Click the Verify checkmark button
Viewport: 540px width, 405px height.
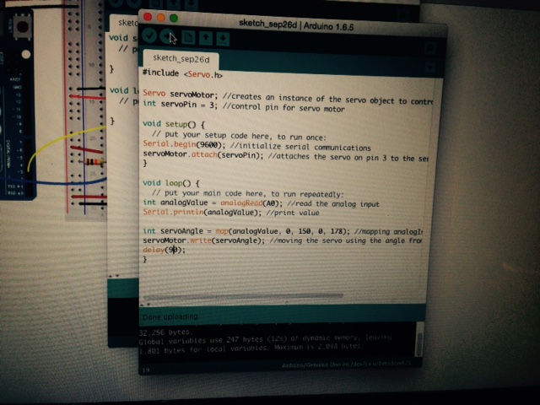pyautogui.click(x=149, y=35)
